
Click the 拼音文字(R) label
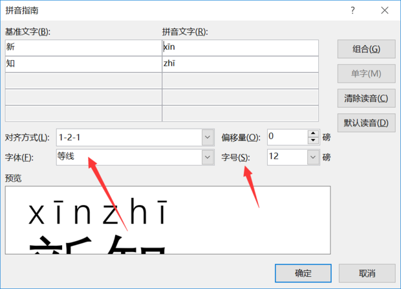pyautogui.click(x=185, y=32)
